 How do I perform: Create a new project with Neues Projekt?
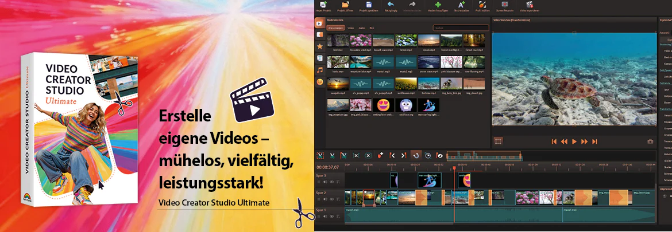click(x=323, y=6)
